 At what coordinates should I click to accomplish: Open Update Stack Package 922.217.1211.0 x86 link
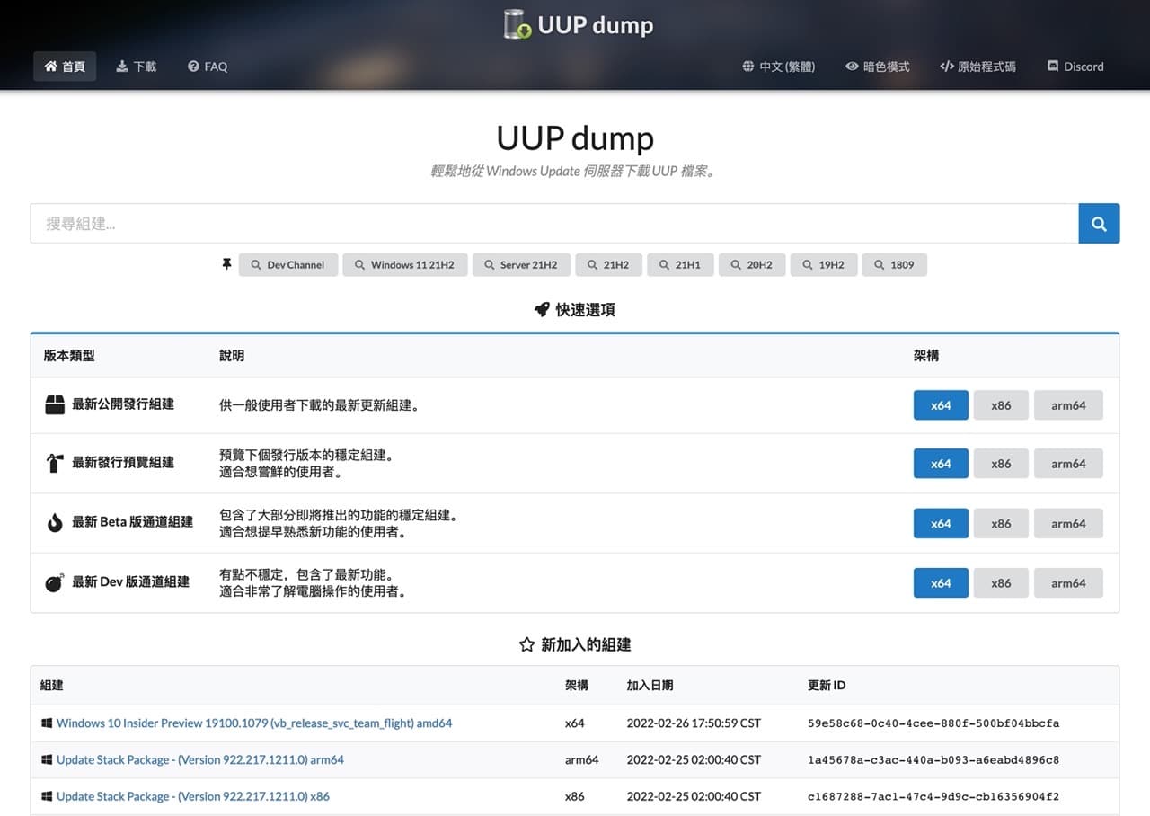click(193, 797)
